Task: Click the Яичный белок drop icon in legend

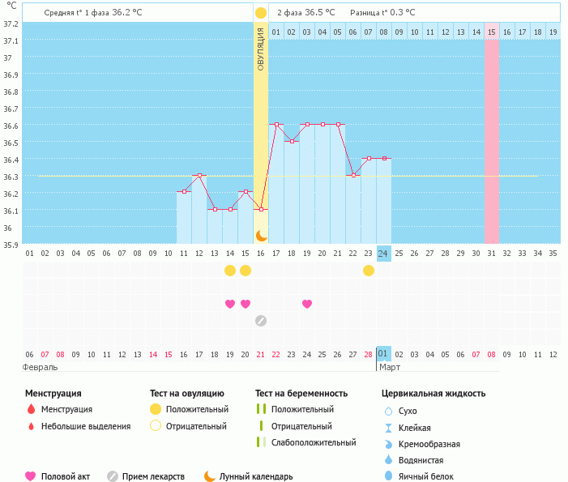Action: pyautogui.click(x=387, y=476)
